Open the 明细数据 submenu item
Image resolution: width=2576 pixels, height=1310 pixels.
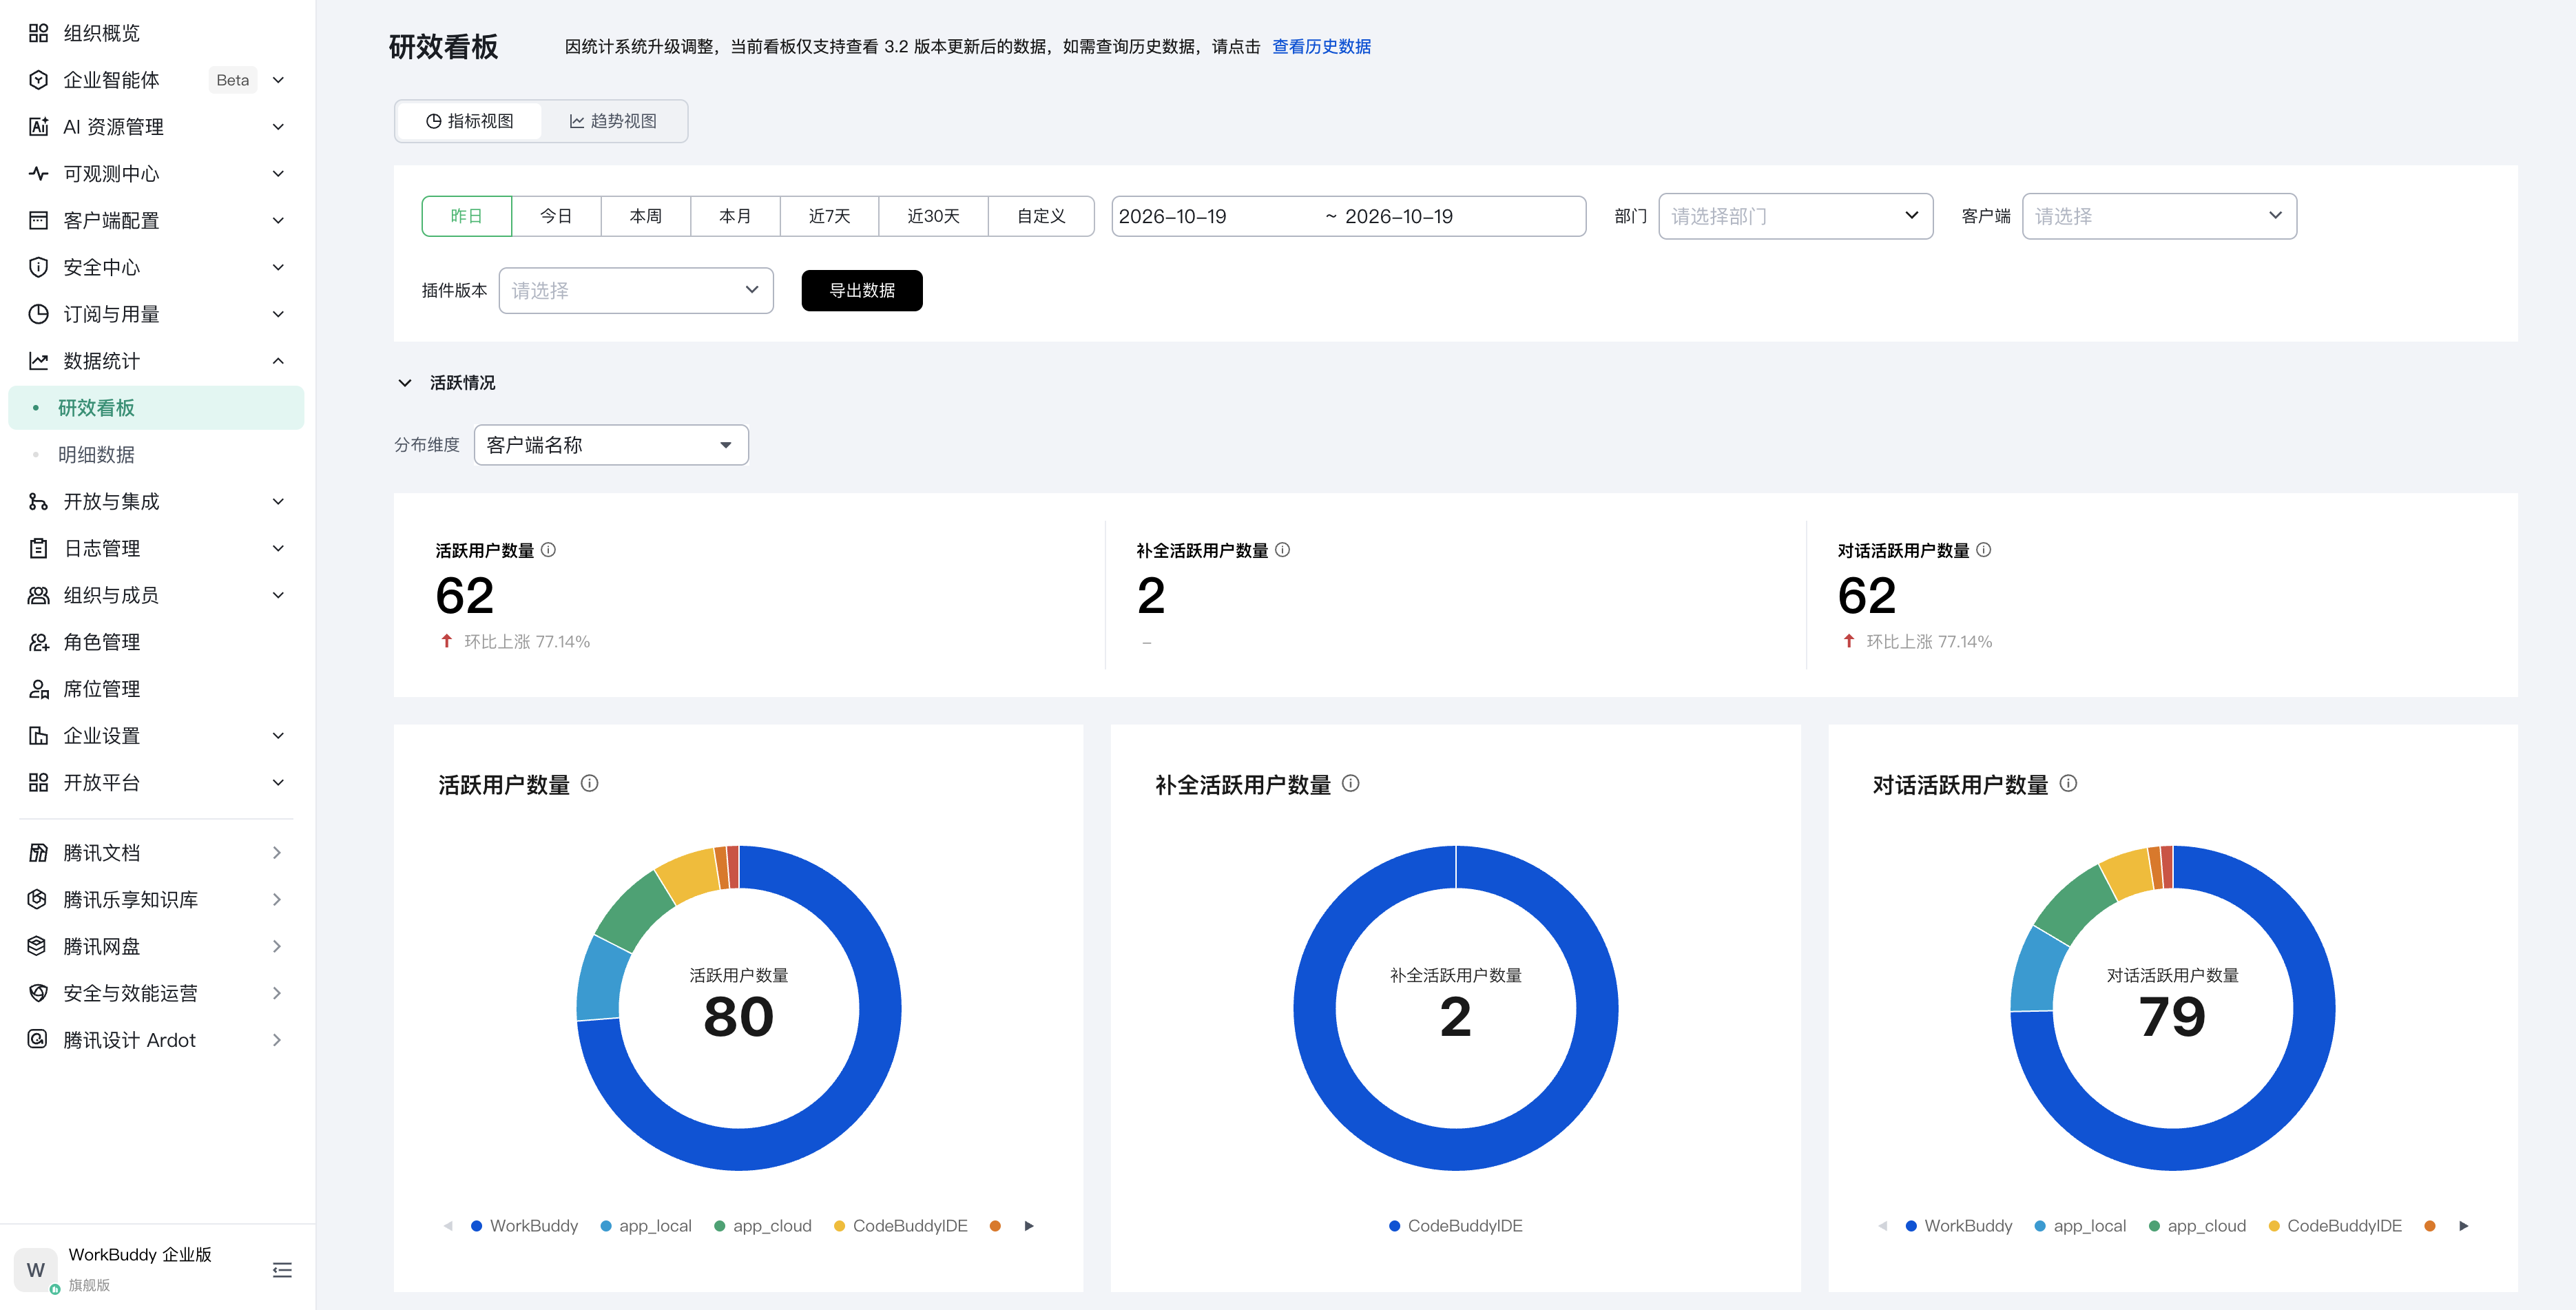[x=156, y=455]
